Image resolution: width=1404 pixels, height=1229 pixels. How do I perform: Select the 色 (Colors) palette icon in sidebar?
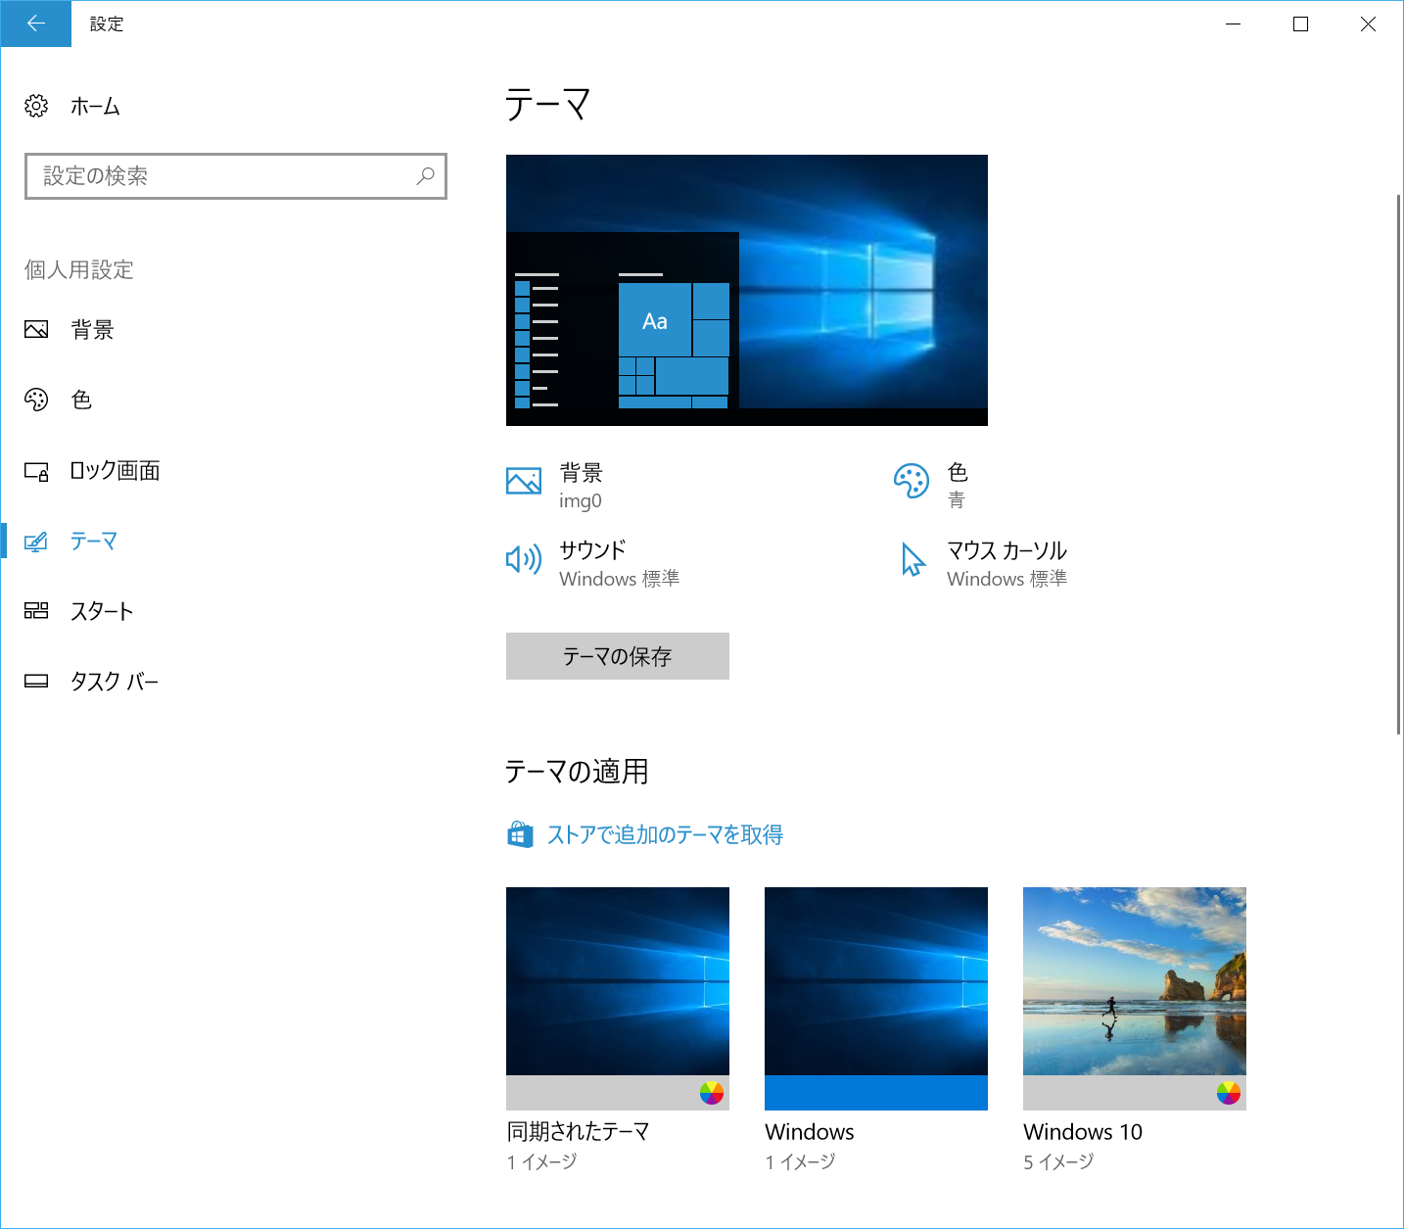(x=36, y=400)
